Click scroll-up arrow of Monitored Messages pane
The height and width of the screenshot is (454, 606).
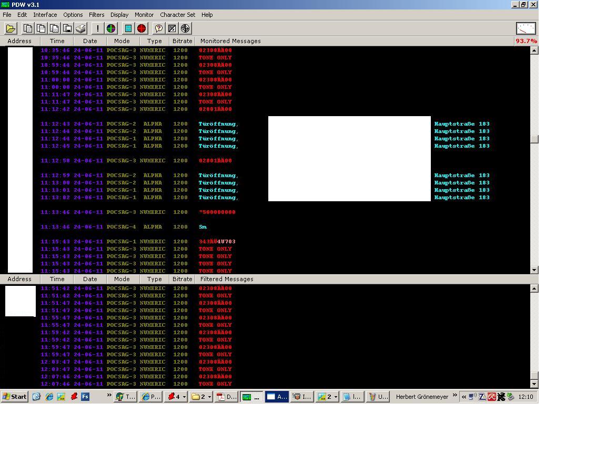tap(534, 50)
